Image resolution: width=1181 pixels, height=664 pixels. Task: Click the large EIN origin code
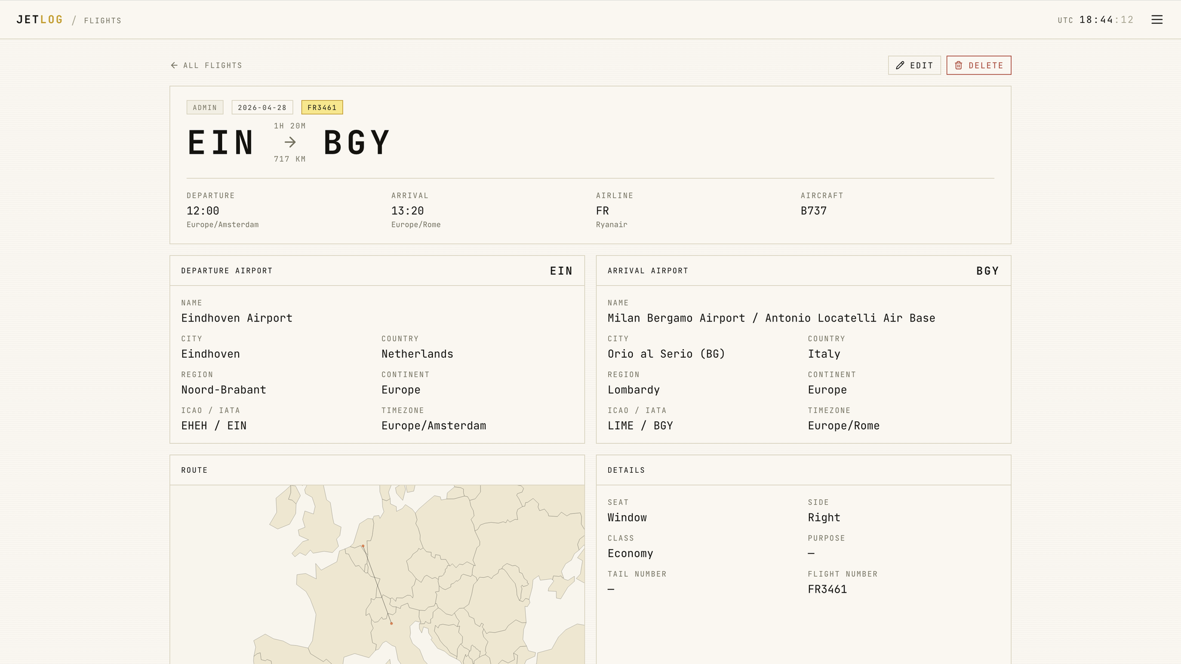point(221,143)
